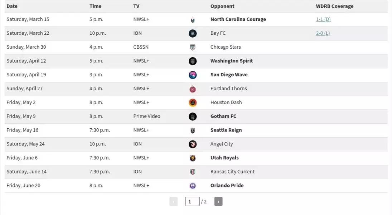Viewport: 392px width, 215px height.
Task: Click the Portland Thorns logo
Action: 193,89
